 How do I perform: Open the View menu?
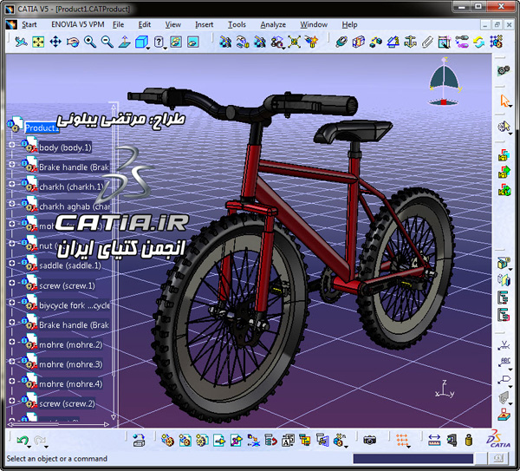pos(173,24)
